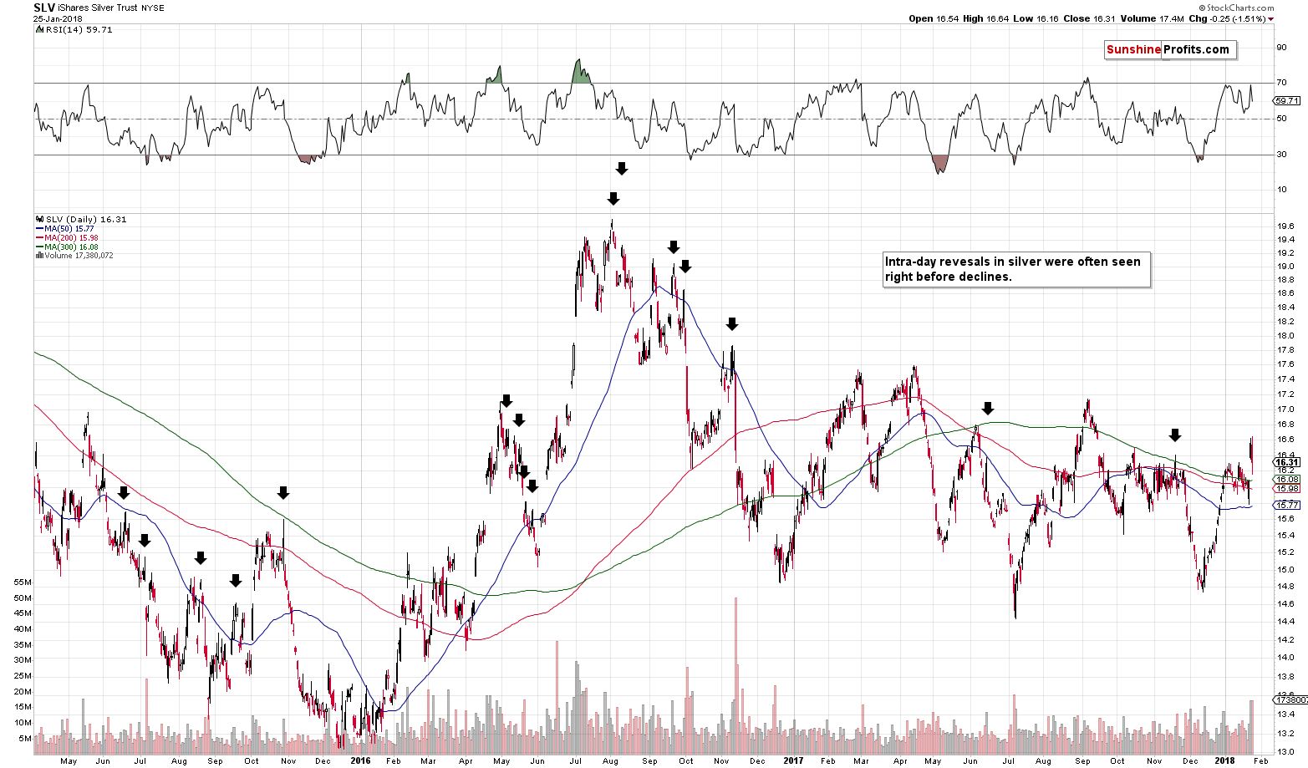Click the 15.98 MA(200) tag on the right axis
Viewport: 1308px width, 768px height.
(1287, 488)
